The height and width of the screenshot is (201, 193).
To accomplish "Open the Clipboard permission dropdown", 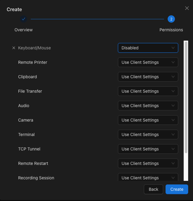I will 148,77.
